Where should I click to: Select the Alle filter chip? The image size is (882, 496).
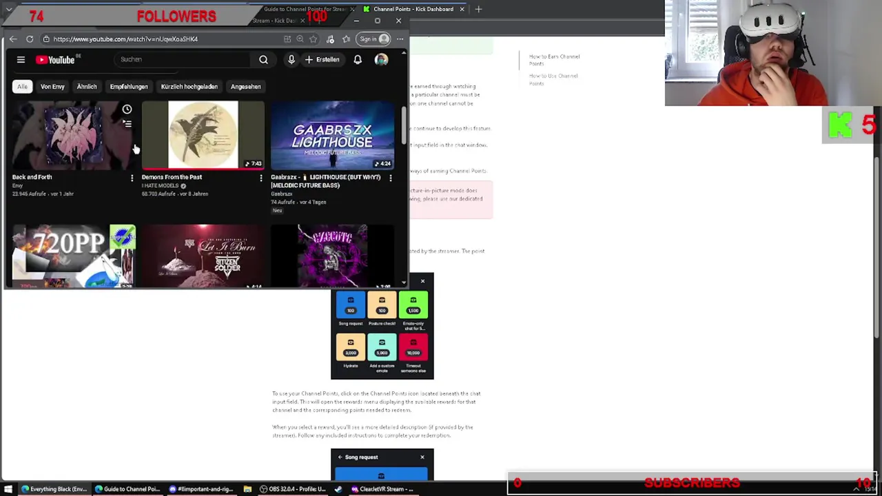22,87
